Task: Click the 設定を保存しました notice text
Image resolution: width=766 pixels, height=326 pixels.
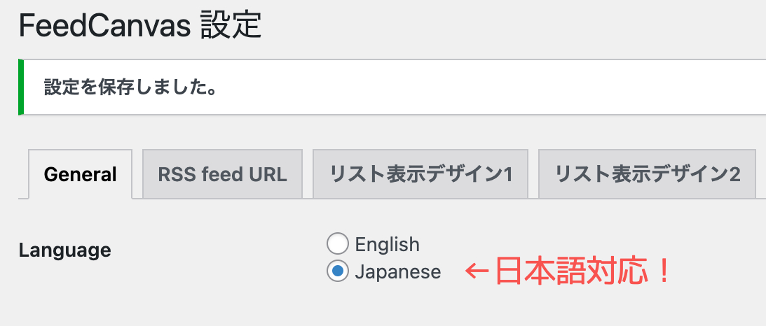Action: point(130,87)
